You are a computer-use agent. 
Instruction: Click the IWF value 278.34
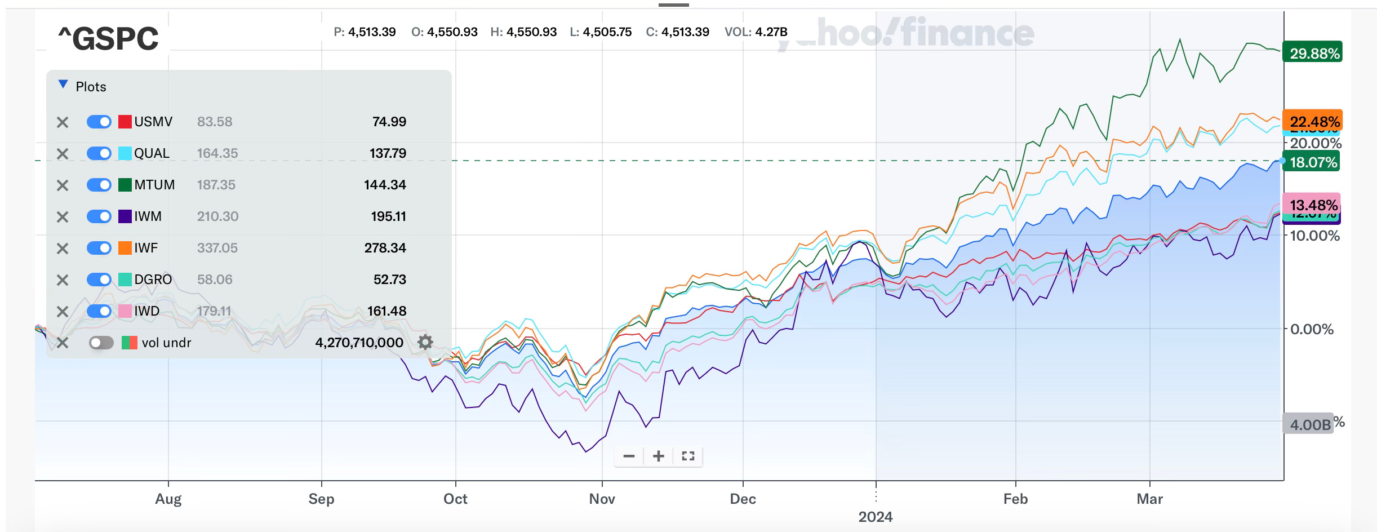coord(385,248)
